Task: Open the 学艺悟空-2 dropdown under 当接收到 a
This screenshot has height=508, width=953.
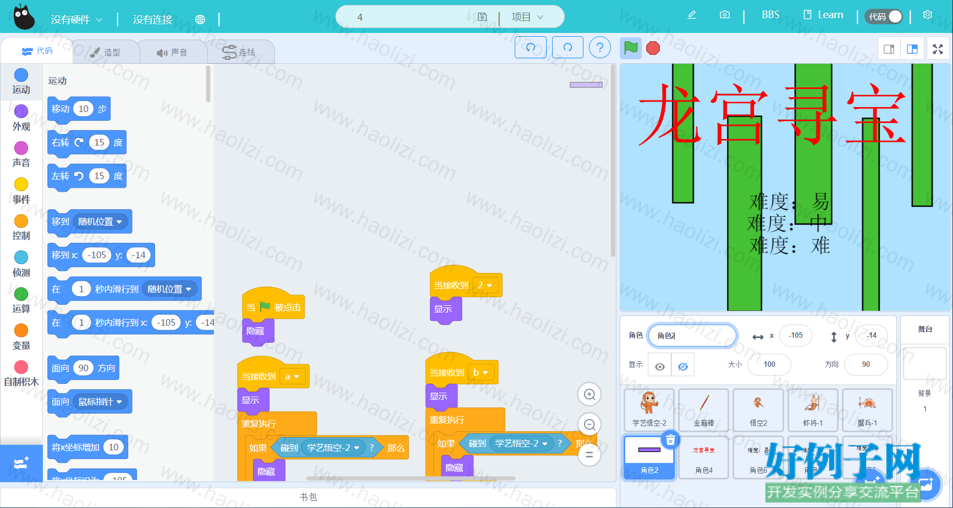Action: click(333, 448)
